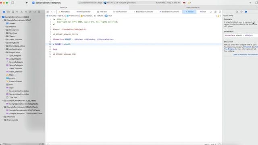Jump to previous issue in jump bar
Image resolution: width=258 pixels, height=145 pixels.
[x=216, y=16]
